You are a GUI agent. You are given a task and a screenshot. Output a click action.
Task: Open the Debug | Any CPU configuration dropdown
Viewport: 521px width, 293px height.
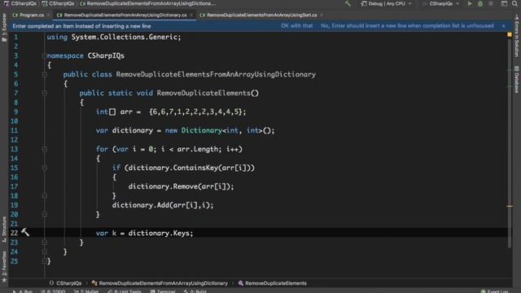point(386,3)
